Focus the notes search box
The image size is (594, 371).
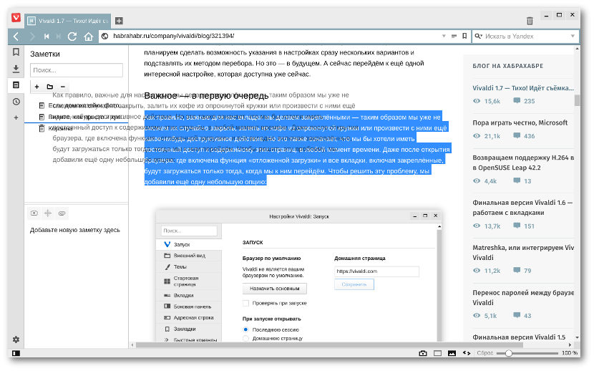[77, 70]
